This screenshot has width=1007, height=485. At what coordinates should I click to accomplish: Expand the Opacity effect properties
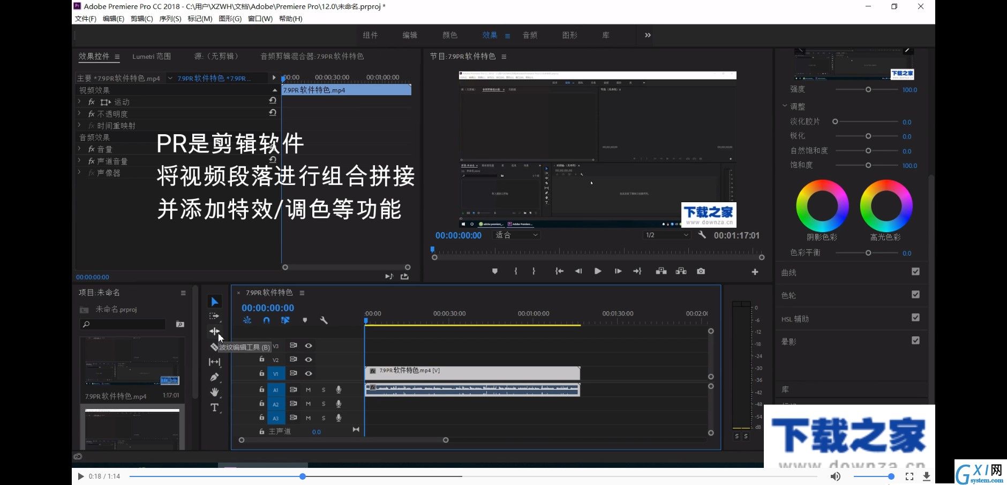point(79,113)
